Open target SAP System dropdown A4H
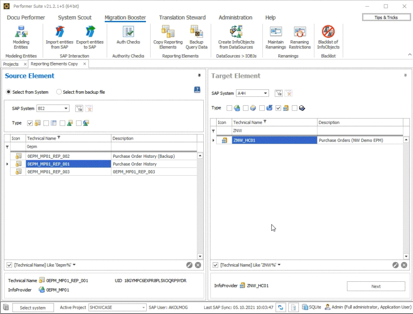This screenshot has width=413, height=314. coord(265,93)
